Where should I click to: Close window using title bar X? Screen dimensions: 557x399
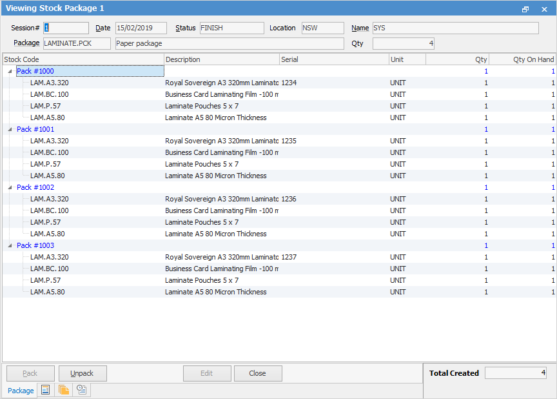click(x=543, y=9)
